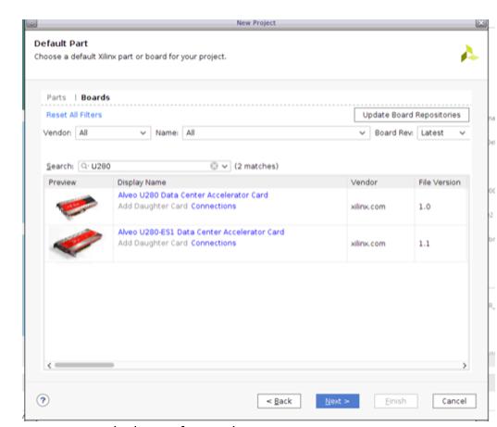The height and width of the screenshot is (427, 497).
Task: Select Alveo U280-ES1 board preview thumbnail
Action: click(78, 243)
